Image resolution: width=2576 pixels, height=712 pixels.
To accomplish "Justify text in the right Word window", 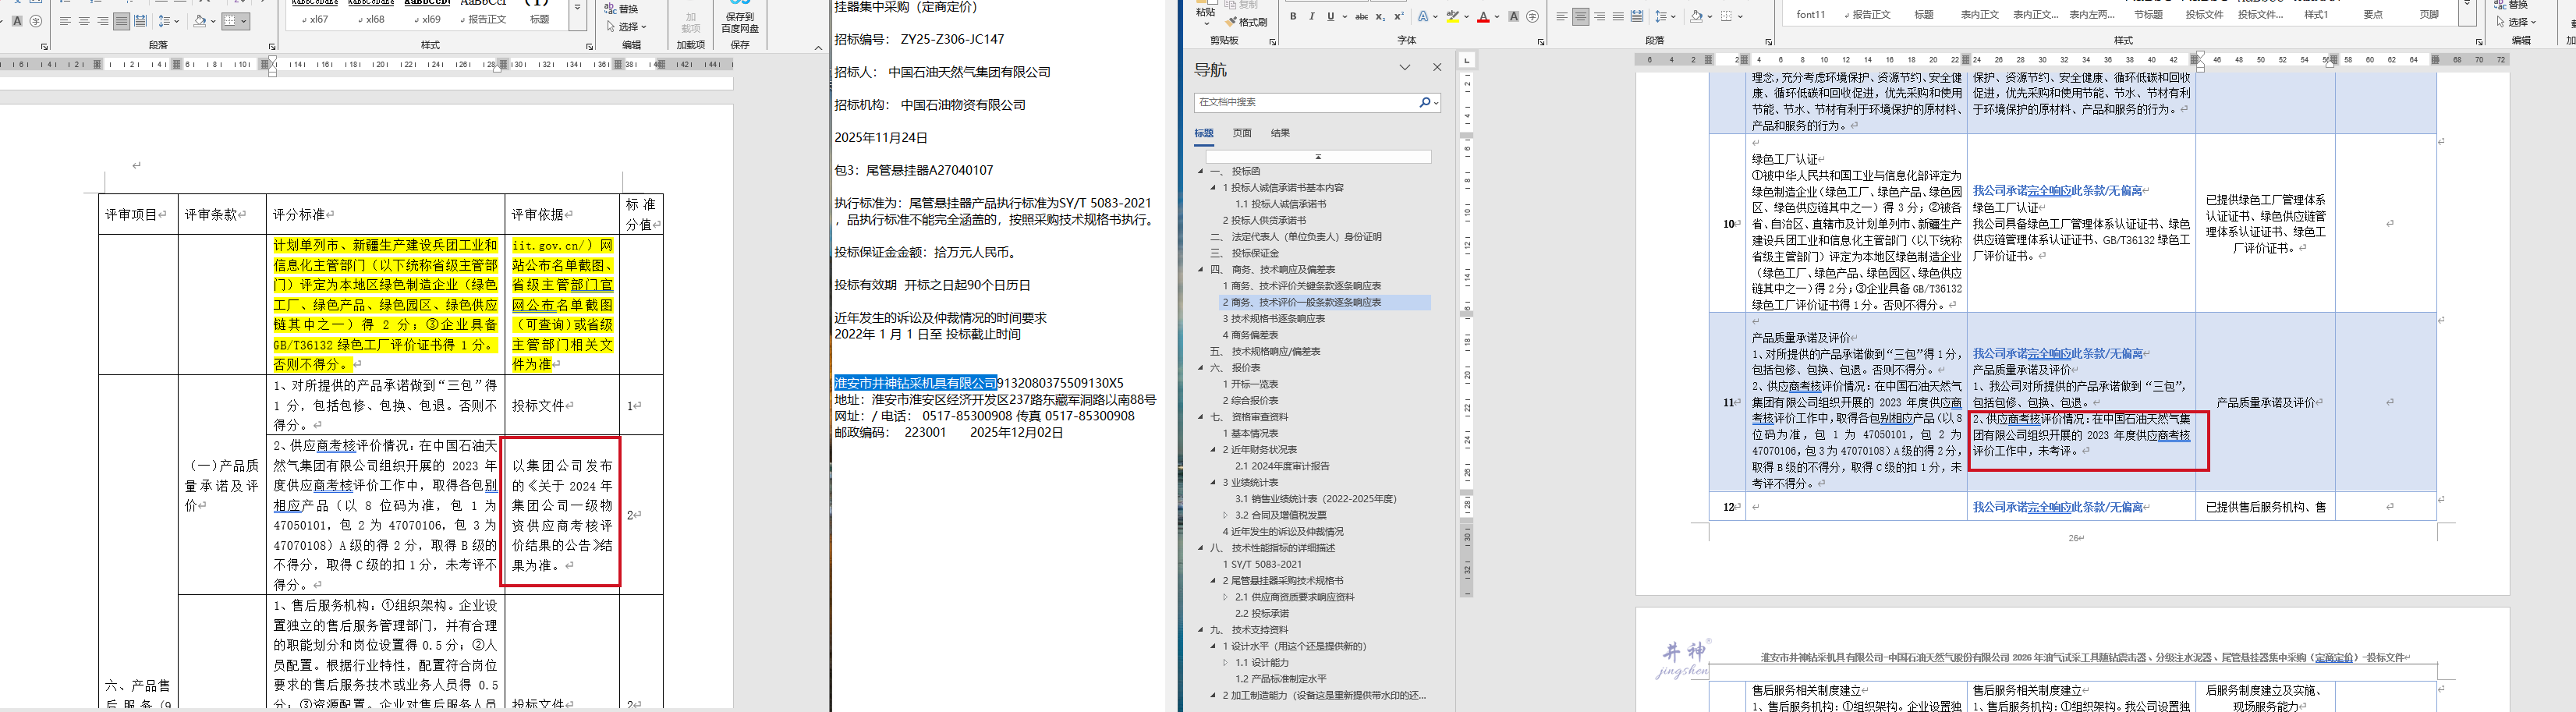I will [x=1618, y=17].
